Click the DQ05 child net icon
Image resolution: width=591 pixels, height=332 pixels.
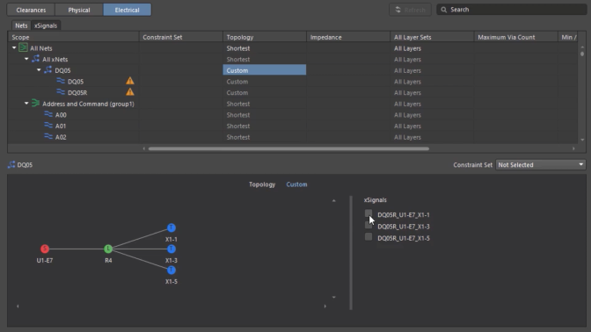tap(61, 81)
